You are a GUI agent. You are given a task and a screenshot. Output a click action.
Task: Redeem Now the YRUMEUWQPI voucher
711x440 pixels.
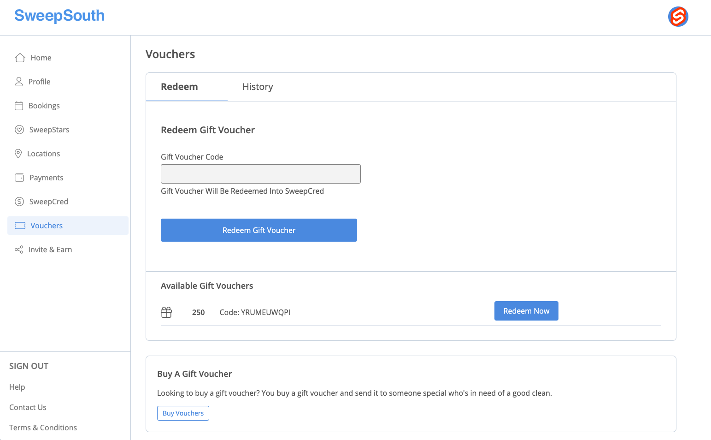coord(526,311)
